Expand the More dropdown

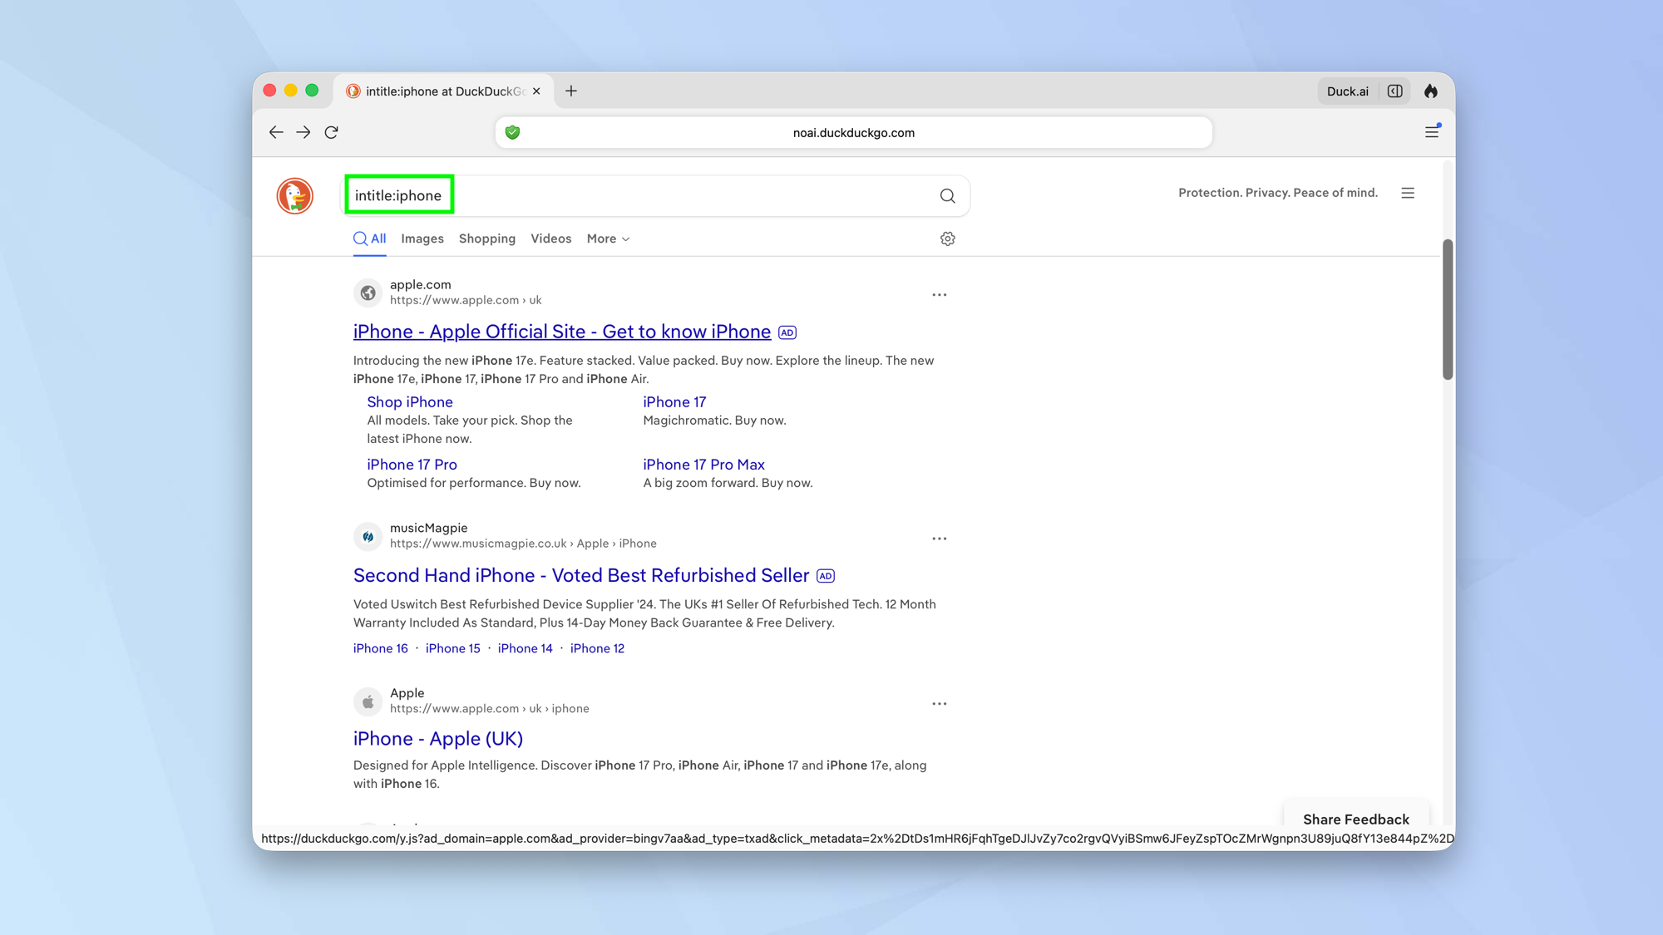click(x=608, y=239)
